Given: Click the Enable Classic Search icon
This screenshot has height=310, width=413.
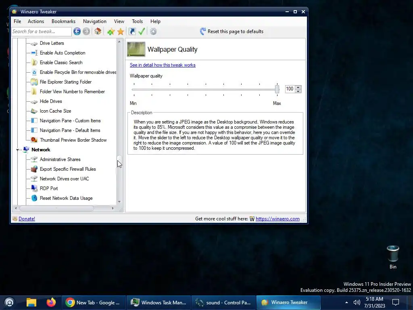Looking at the screenshot, I should (34, 63).
